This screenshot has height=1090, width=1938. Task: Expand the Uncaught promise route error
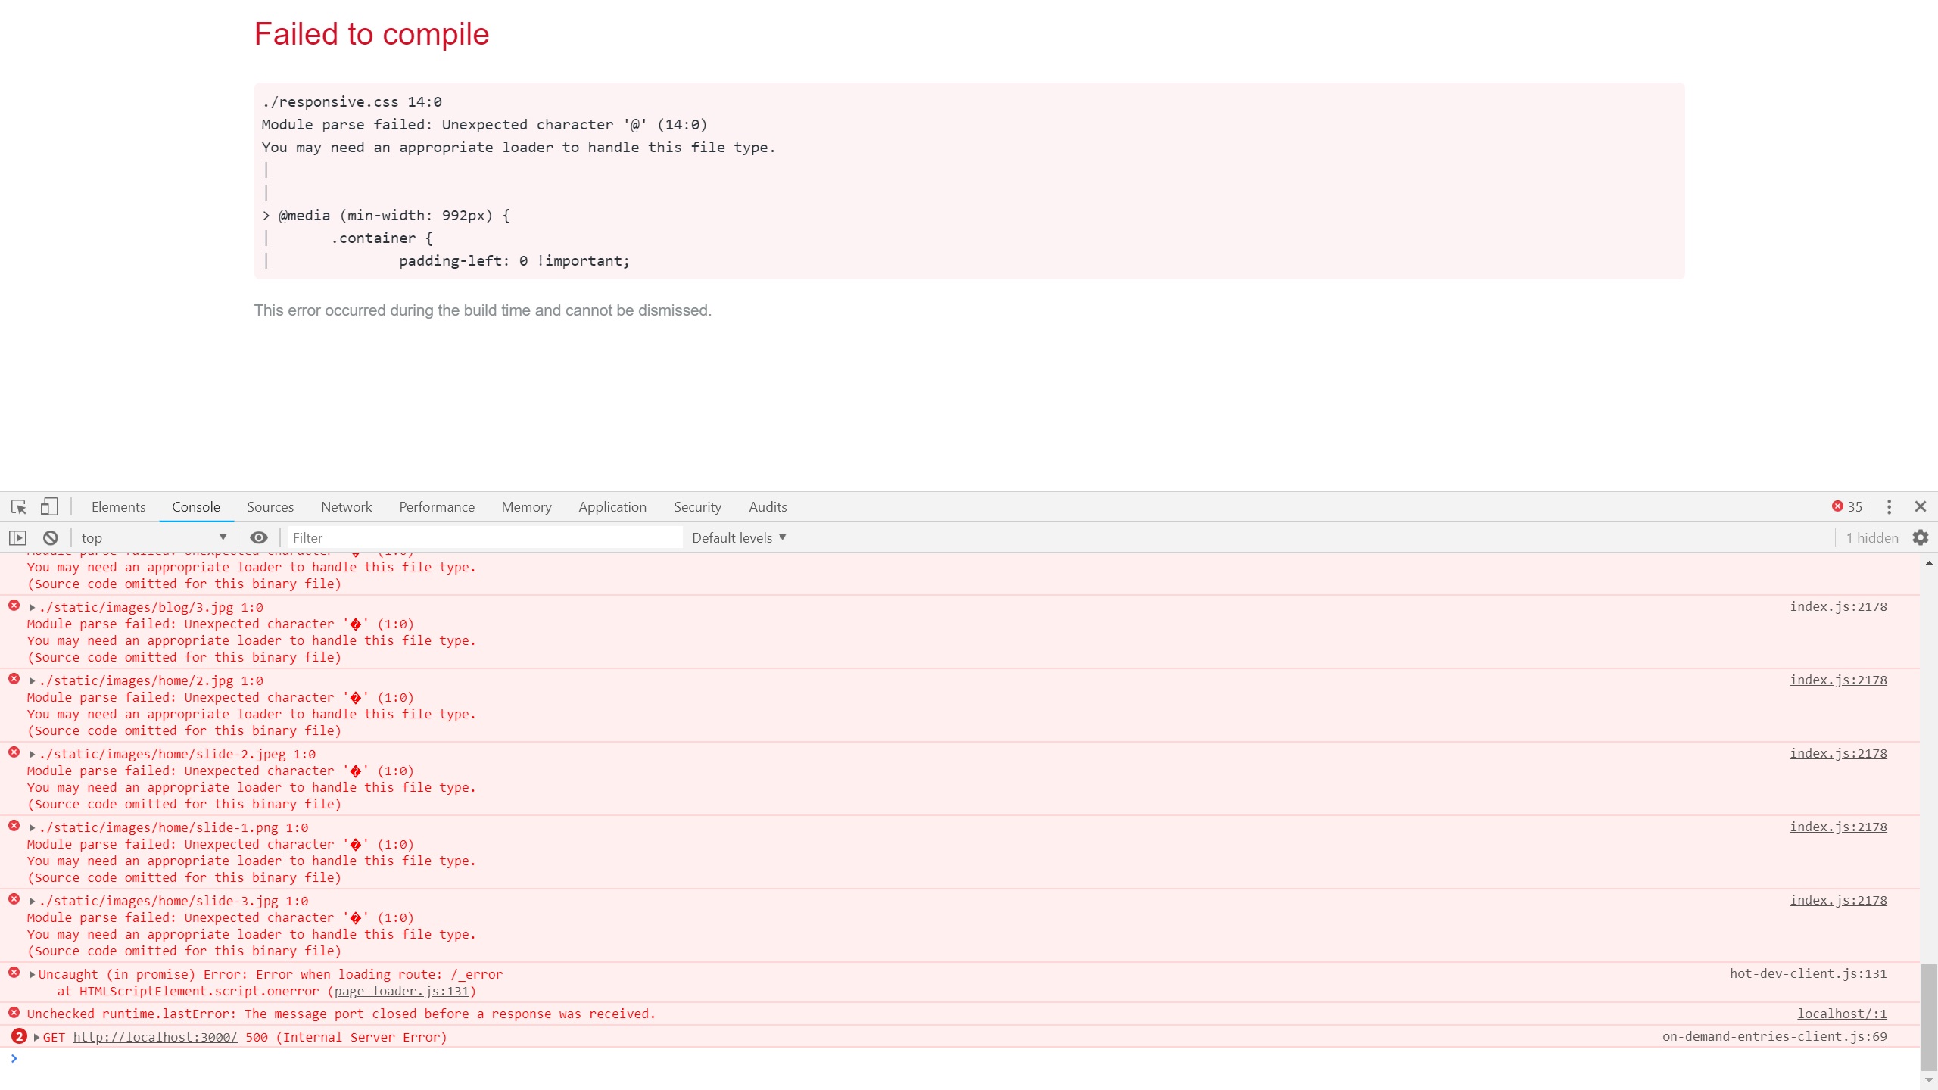[x=31, y=974]
